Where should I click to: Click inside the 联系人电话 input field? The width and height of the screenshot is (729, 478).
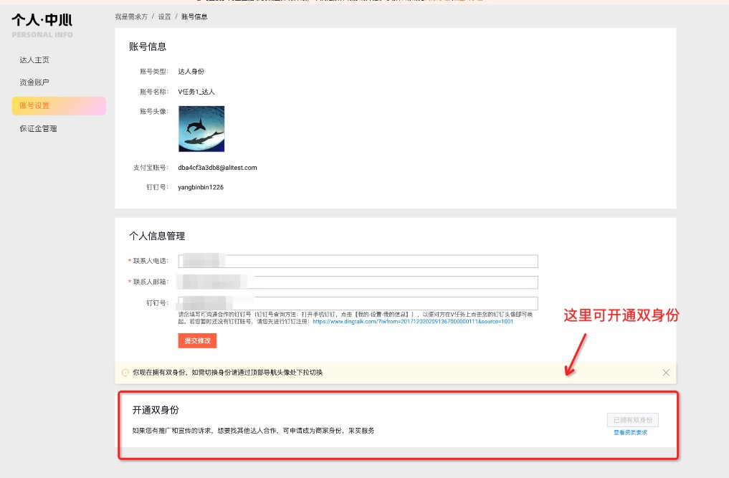[x=358, y=261]
